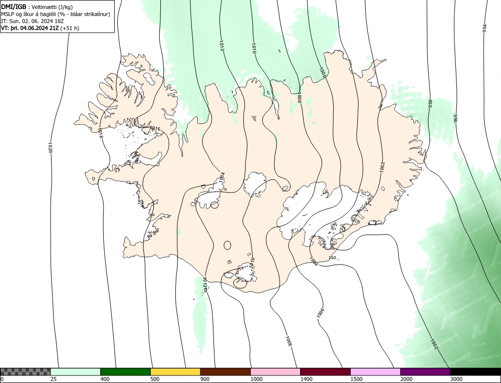Click the small '110' label near the southeast coast

pos(332,258)
